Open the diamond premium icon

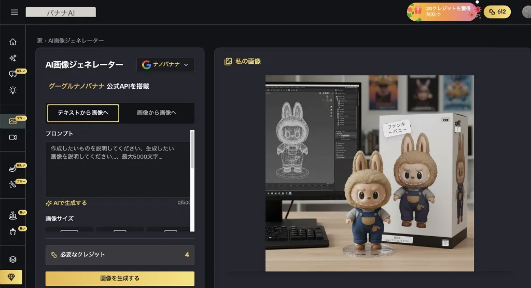[11, 278]
